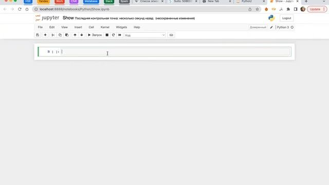This screenshot has height=185, width=329.
Task: Click the browser address bar URL
Action: 75,9
